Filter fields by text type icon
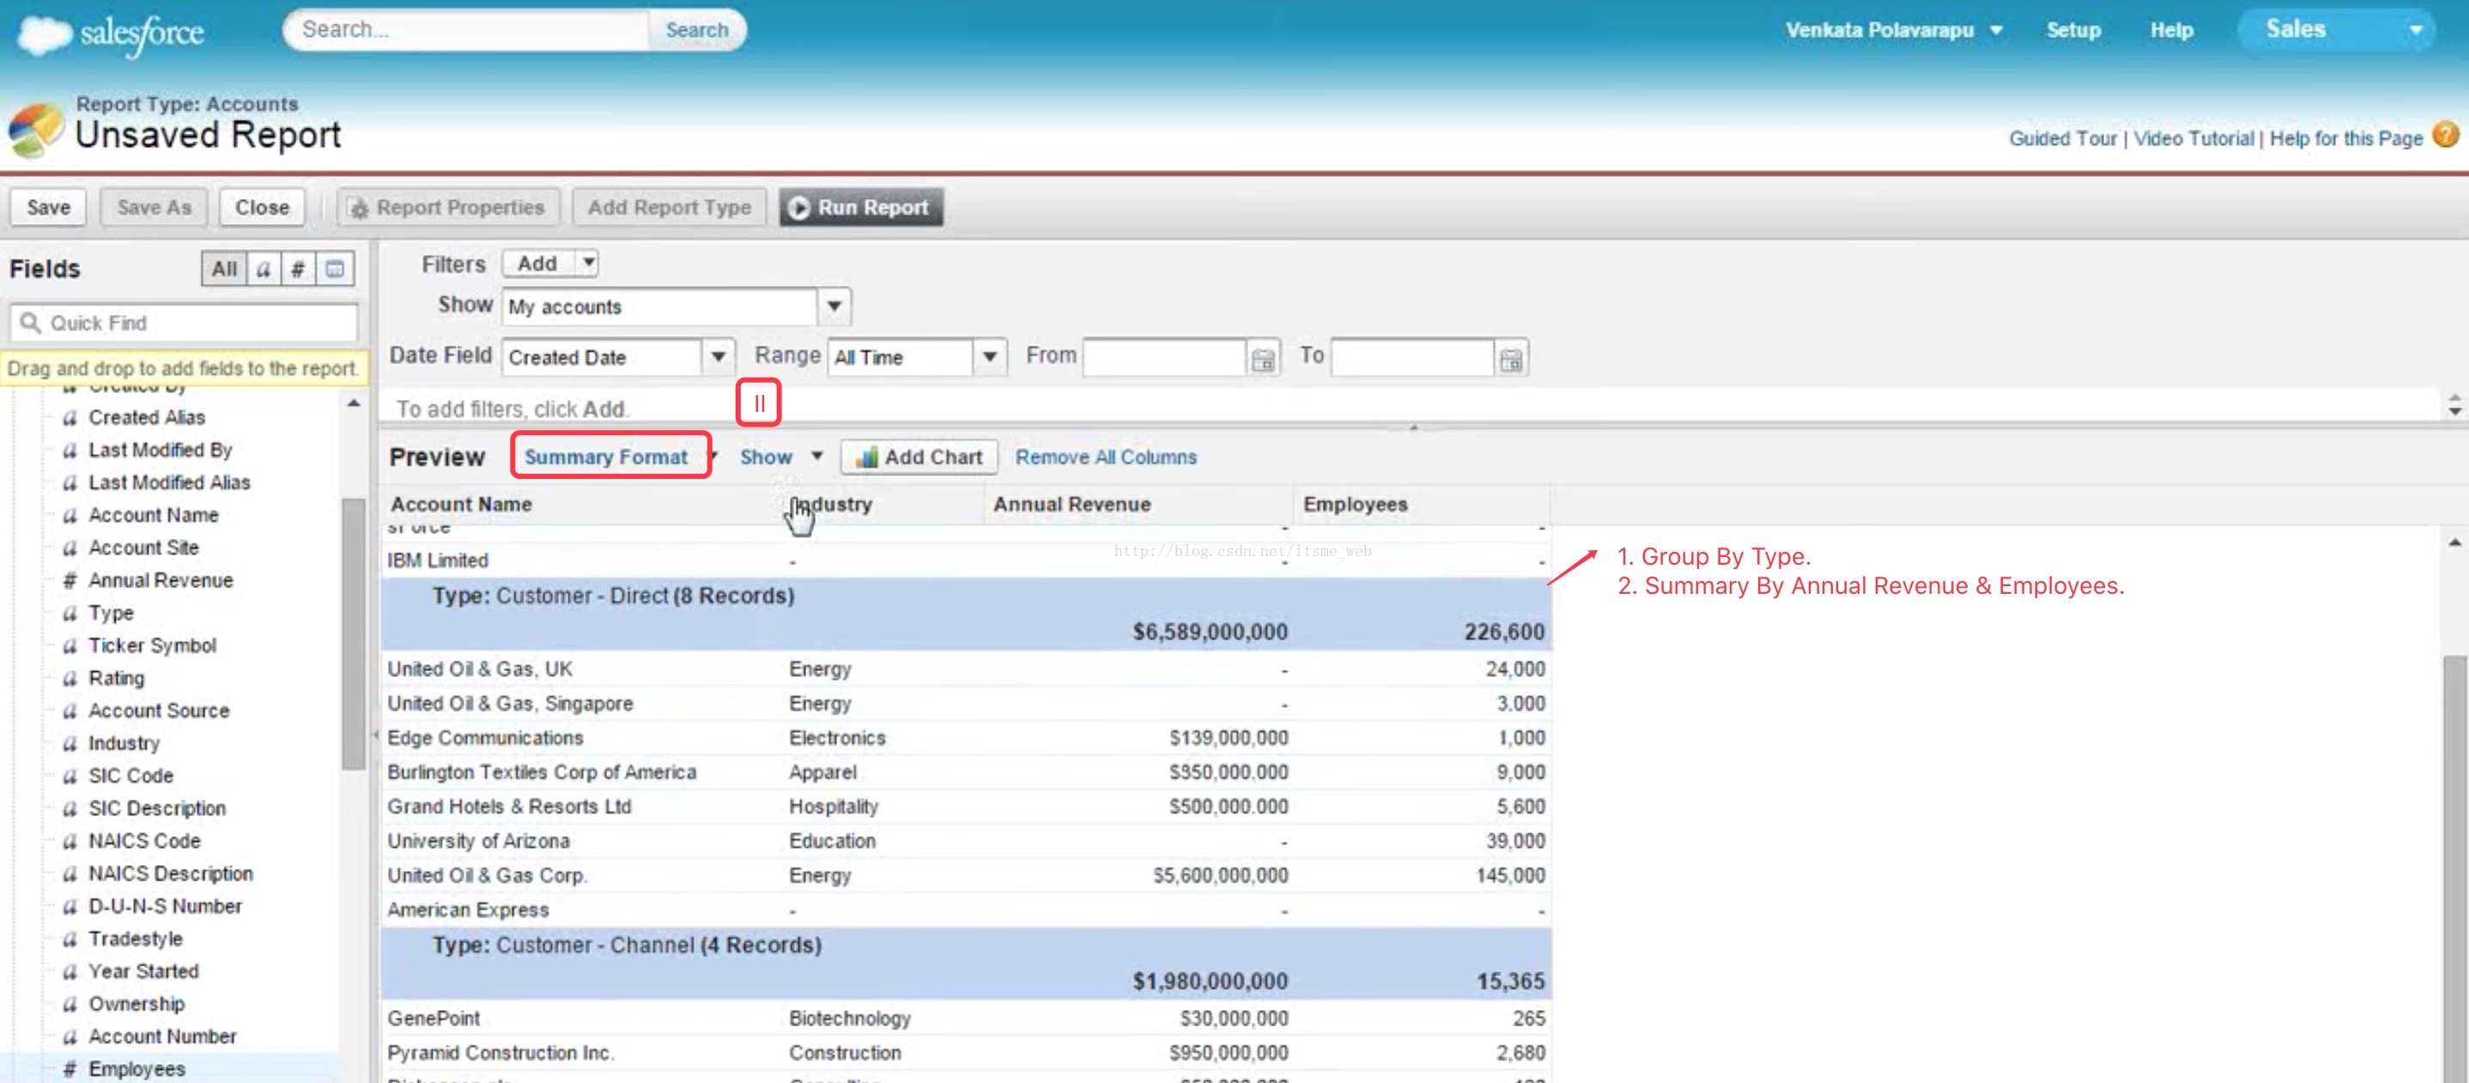 (x=264, y=269)
